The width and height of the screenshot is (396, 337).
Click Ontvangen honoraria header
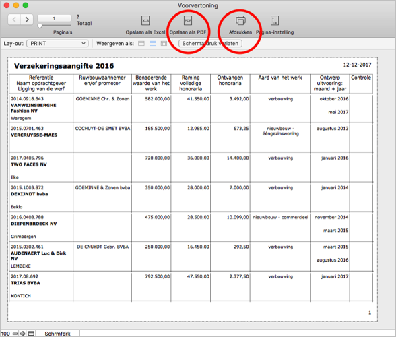(x=230, y=80)
